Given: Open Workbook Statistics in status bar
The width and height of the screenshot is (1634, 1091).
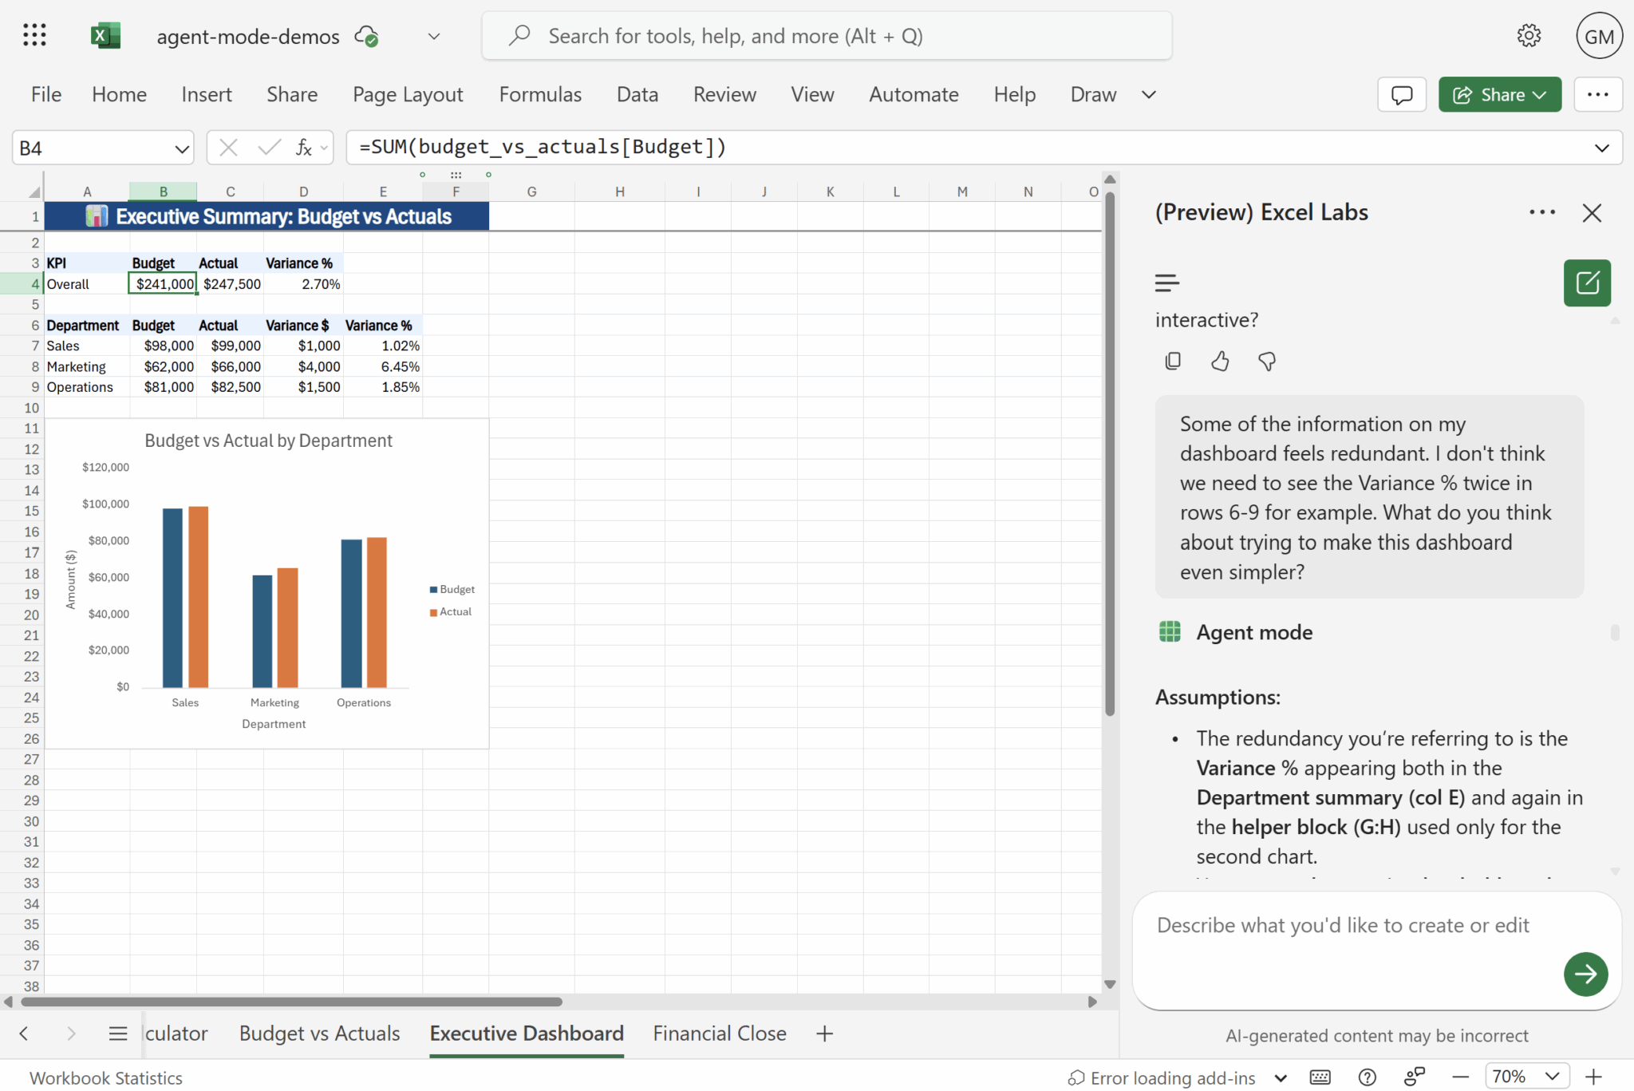Looking at the screenshot, I should 106,1077.
